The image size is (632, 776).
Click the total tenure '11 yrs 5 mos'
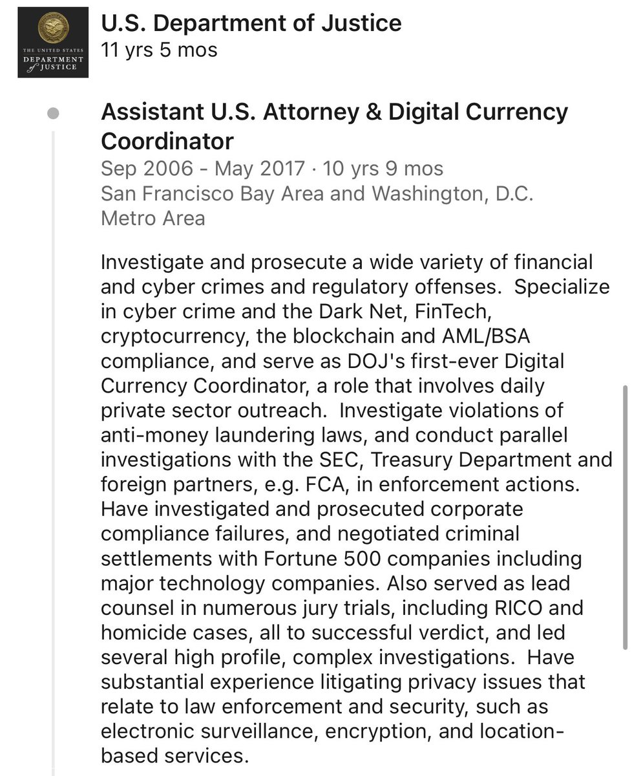click(160, 50)
